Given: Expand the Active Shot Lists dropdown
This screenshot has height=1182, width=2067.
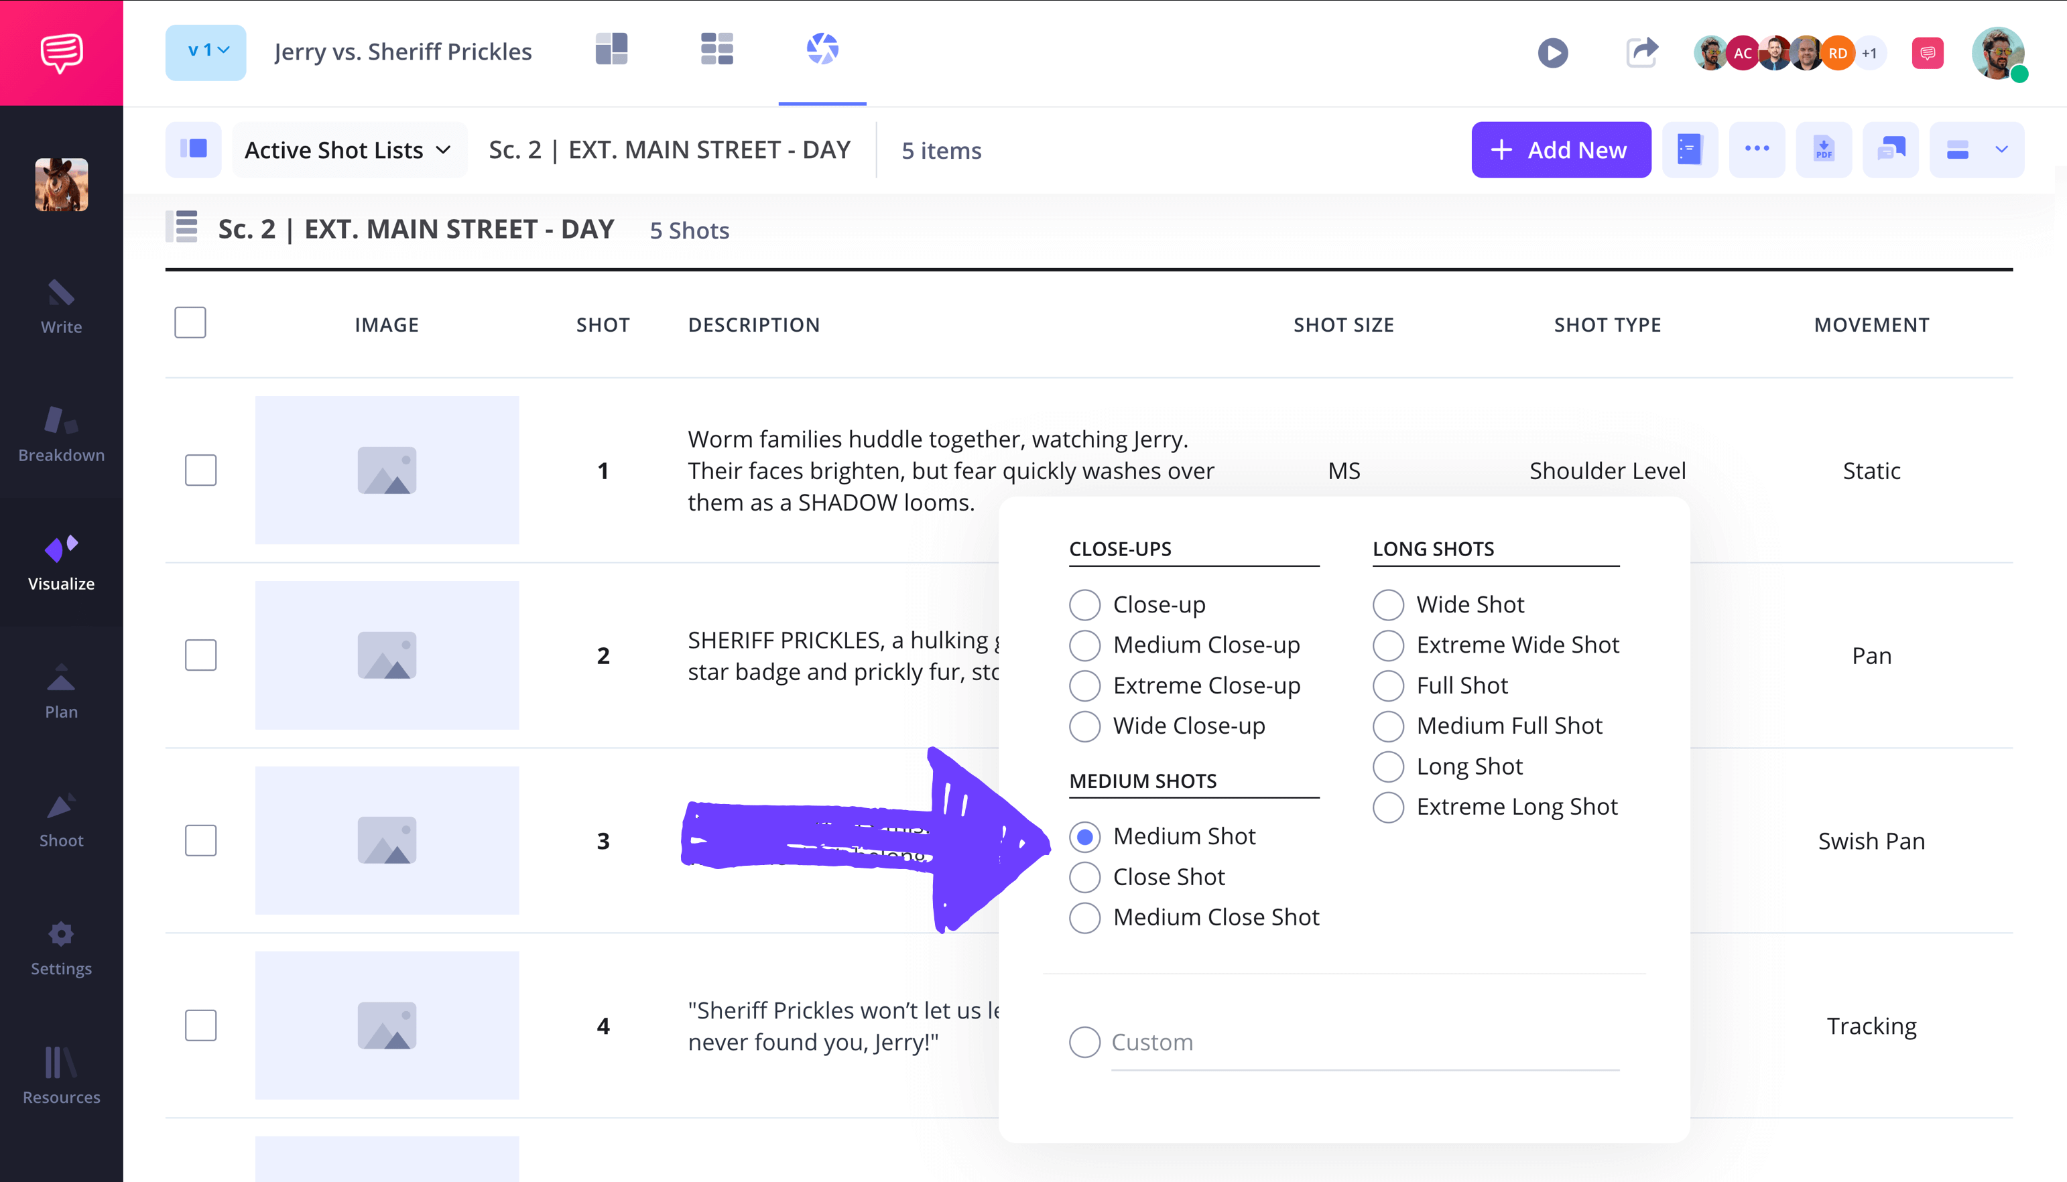Looking at the screenshot, I should (x=349, y=150).
